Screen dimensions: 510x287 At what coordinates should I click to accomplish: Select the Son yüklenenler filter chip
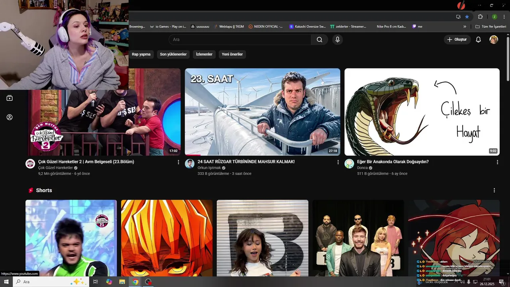pyautogui.click(x=173, y=54)
